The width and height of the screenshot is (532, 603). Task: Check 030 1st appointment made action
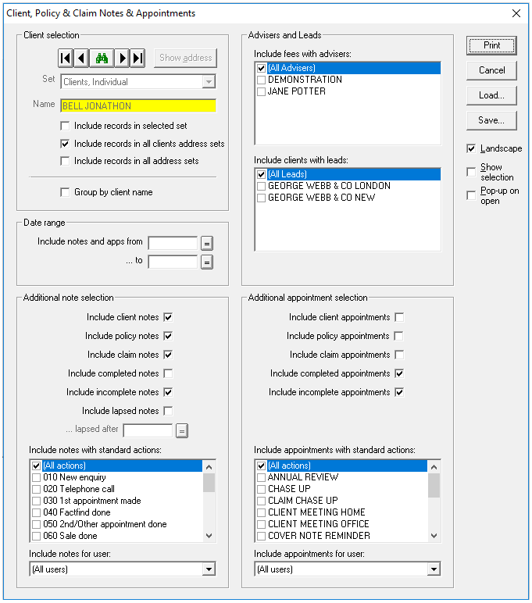[x=36, y=501]
